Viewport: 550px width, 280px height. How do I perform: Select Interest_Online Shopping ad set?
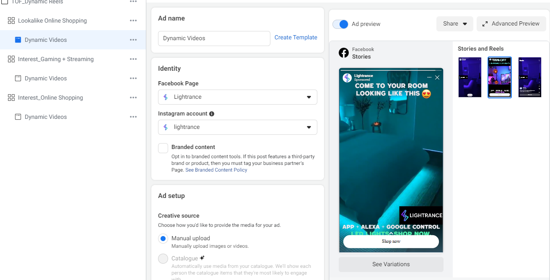50,98
